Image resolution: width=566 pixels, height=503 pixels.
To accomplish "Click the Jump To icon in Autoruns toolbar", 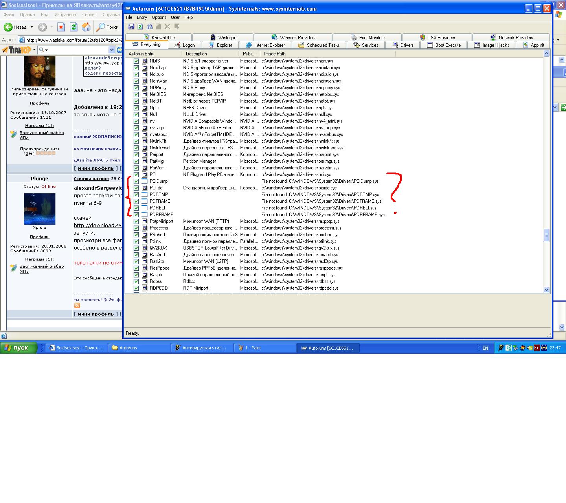I will (x=176, y=26).
